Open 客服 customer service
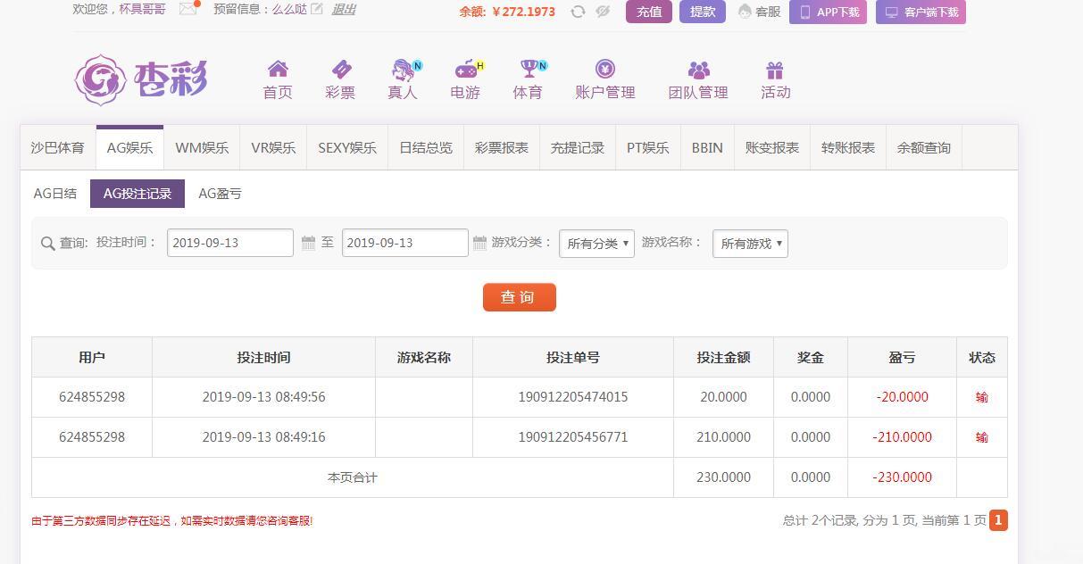This screenshot has height=564, width=1083. click(x=759, y=12)
